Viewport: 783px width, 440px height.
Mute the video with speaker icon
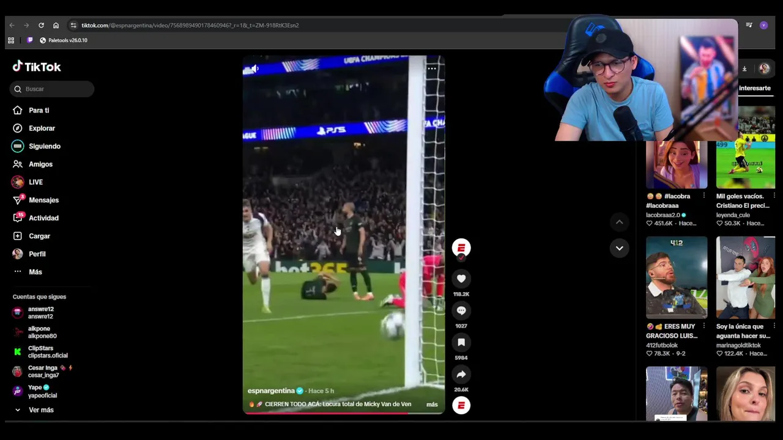pos(254,69)
